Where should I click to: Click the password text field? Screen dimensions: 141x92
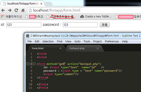[80, 25]
